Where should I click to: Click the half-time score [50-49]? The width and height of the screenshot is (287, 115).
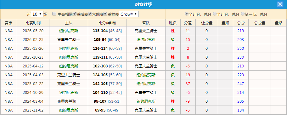[x=113, y=110]
